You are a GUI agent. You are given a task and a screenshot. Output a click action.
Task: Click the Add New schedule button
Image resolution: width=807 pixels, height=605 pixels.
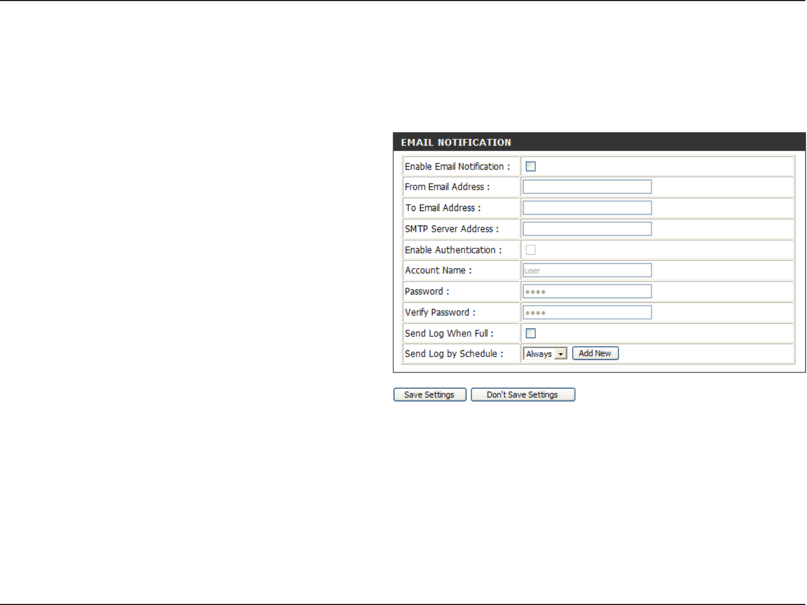coord(595,353)
